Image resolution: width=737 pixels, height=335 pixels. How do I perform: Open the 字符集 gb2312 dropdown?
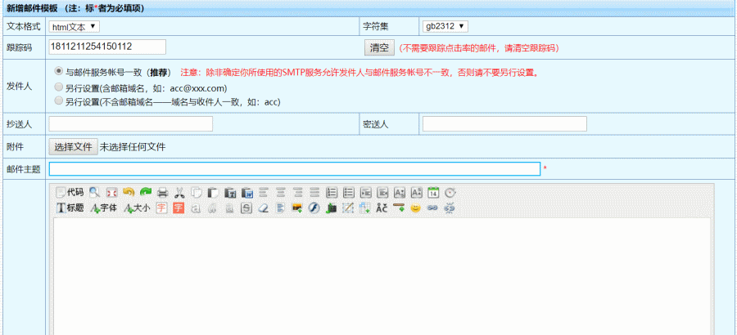445,27
